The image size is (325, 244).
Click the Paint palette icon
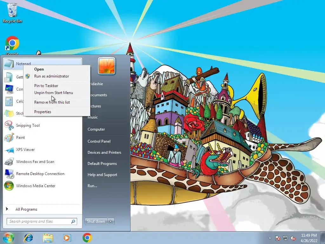click(9, 138)
